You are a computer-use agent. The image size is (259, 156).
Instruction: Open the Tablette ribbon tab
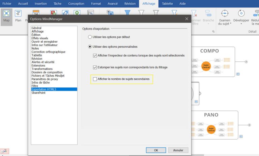tap(167, 4)
